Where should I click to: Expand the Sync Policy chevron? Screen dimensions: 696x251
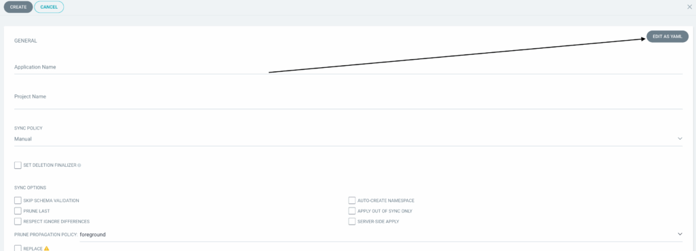[680, 138]
